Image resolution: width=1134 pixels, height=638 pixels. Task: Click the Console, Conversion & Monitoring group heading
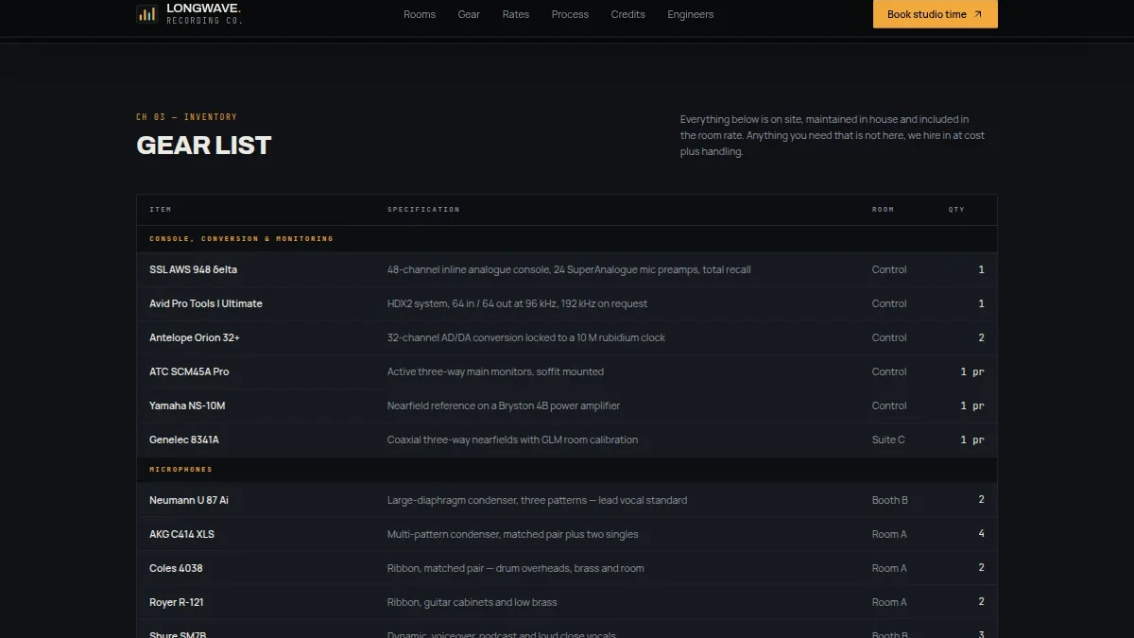pos(241,239)
